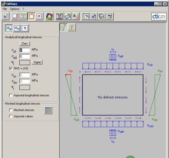
Task: Click the 'No defined stresses' plate text
Action: coord(113,97)
